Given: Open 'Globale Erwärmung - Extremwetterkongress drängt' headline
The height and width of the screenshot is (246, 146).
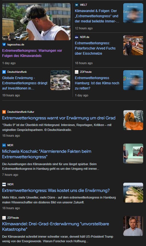Looking at the screenshot, I should 25,83.
